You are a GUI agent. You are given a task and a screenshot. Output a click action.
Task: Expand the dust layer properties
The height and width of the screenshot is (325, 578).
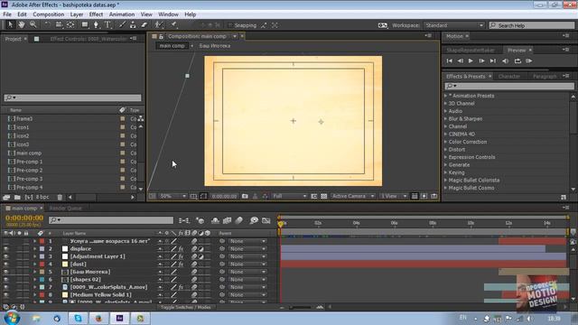pyautogui.click(x=34, y=265)
